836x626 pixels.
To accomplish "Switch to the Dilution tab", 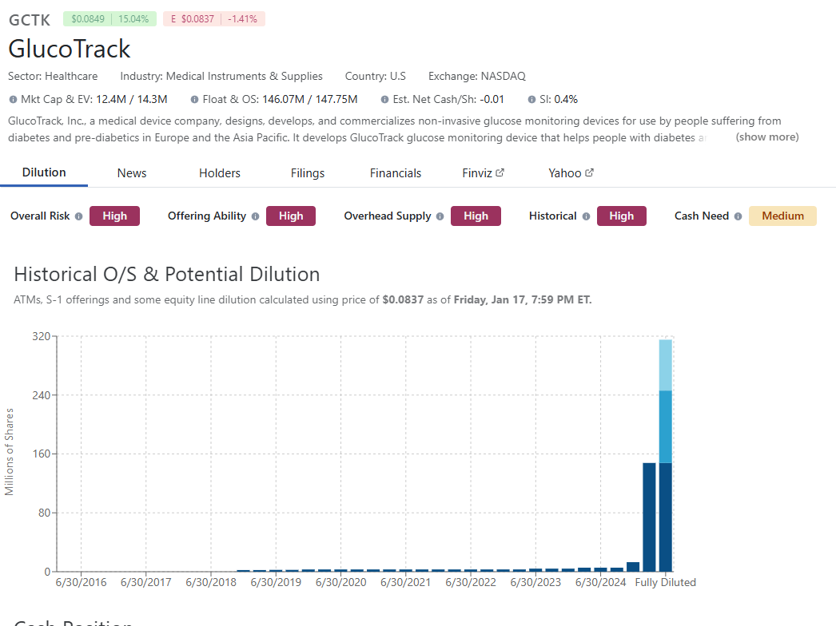I will [44, 172].
